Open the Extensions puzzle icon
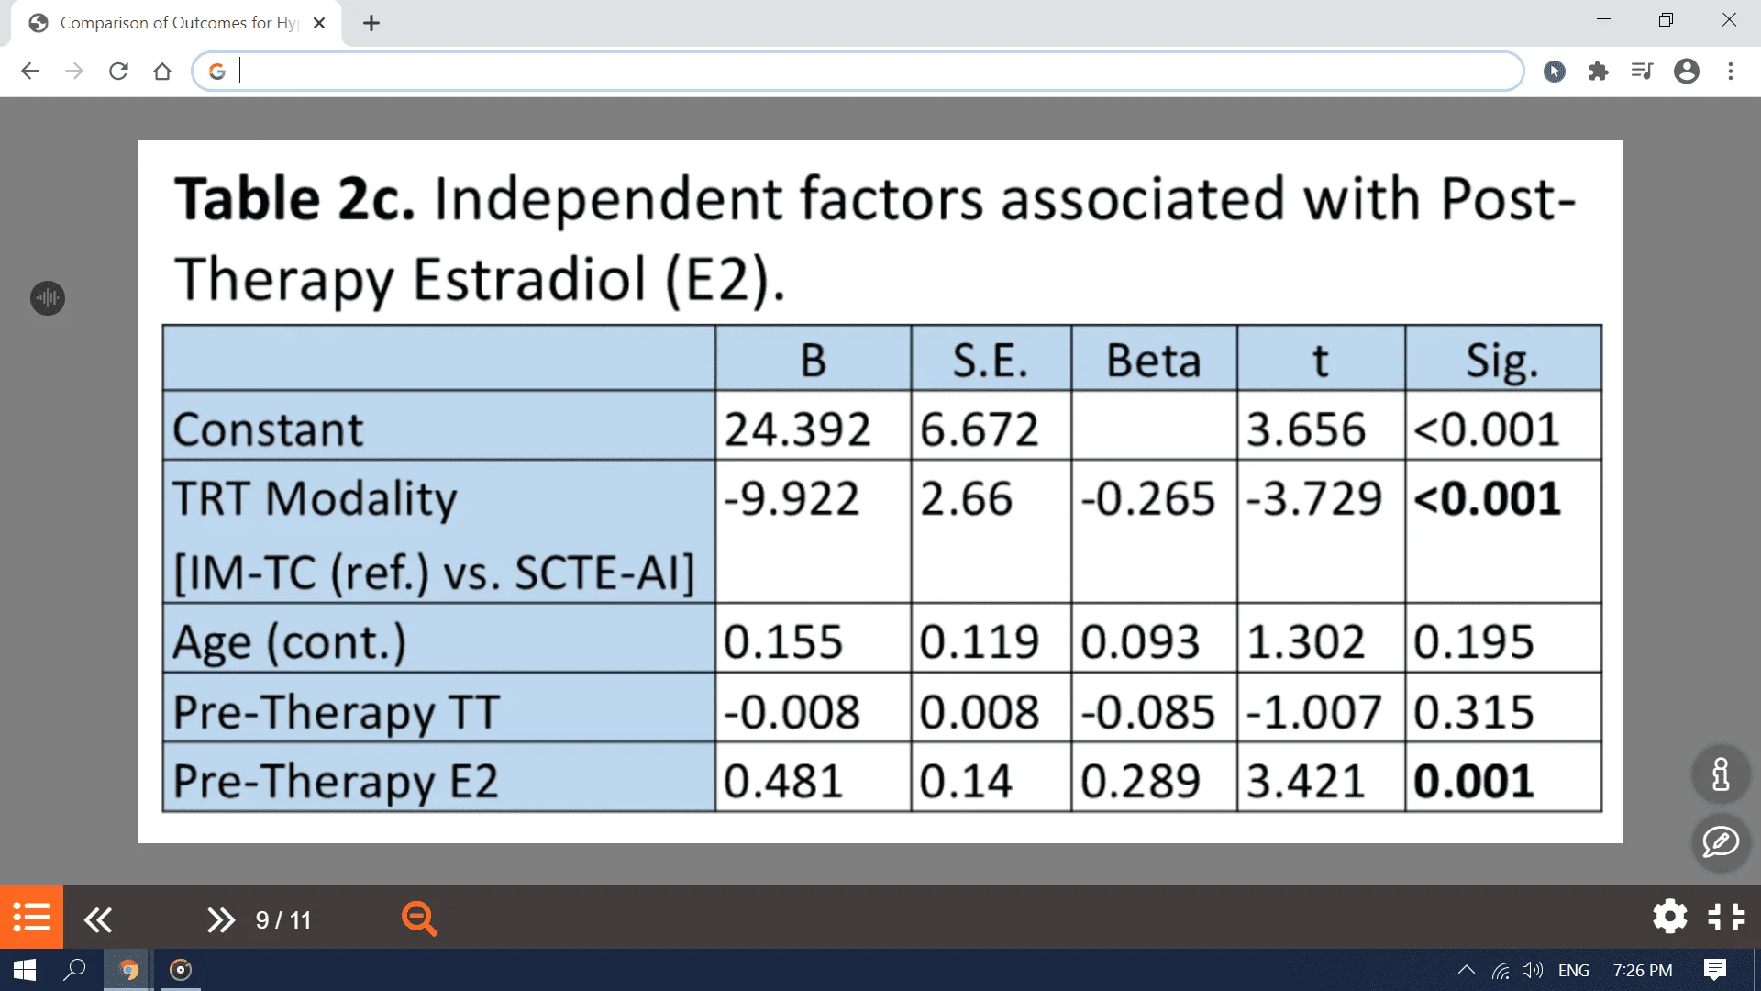Screen dimensions: 1761x991 point(1599,71)
